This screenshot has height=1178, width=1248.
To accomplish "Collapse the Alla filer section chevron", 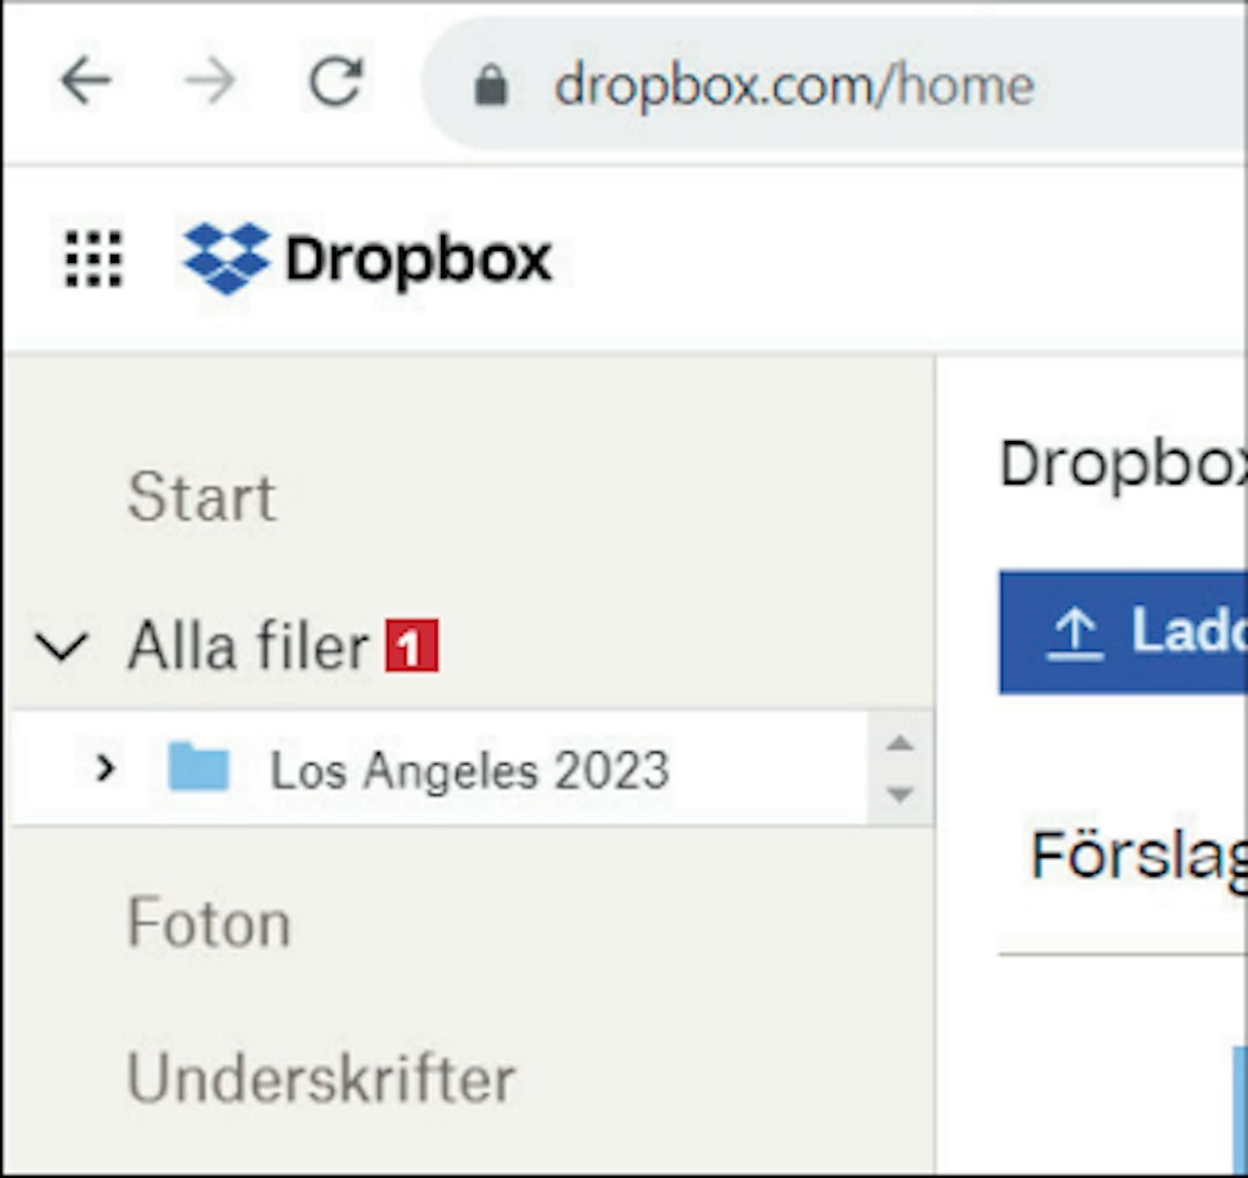I will [x=62, y=646].
